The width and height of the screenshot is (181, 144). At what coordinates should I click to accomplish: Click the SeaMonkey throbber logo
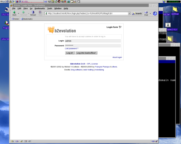point(155,13)
